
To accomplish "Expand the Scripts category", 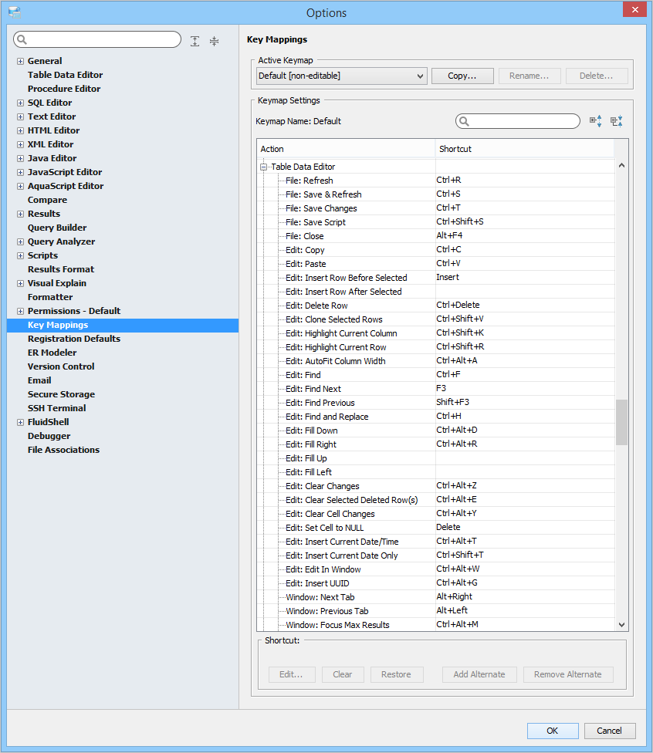I will point(20,256).
